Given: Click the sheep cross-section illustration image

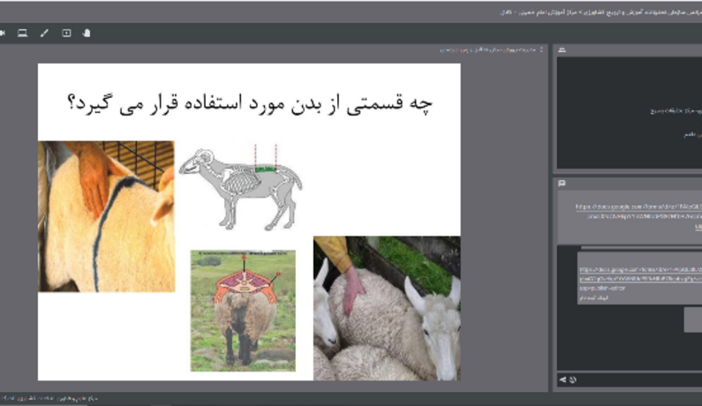Looking at the screenshot, I should (243, 311).
